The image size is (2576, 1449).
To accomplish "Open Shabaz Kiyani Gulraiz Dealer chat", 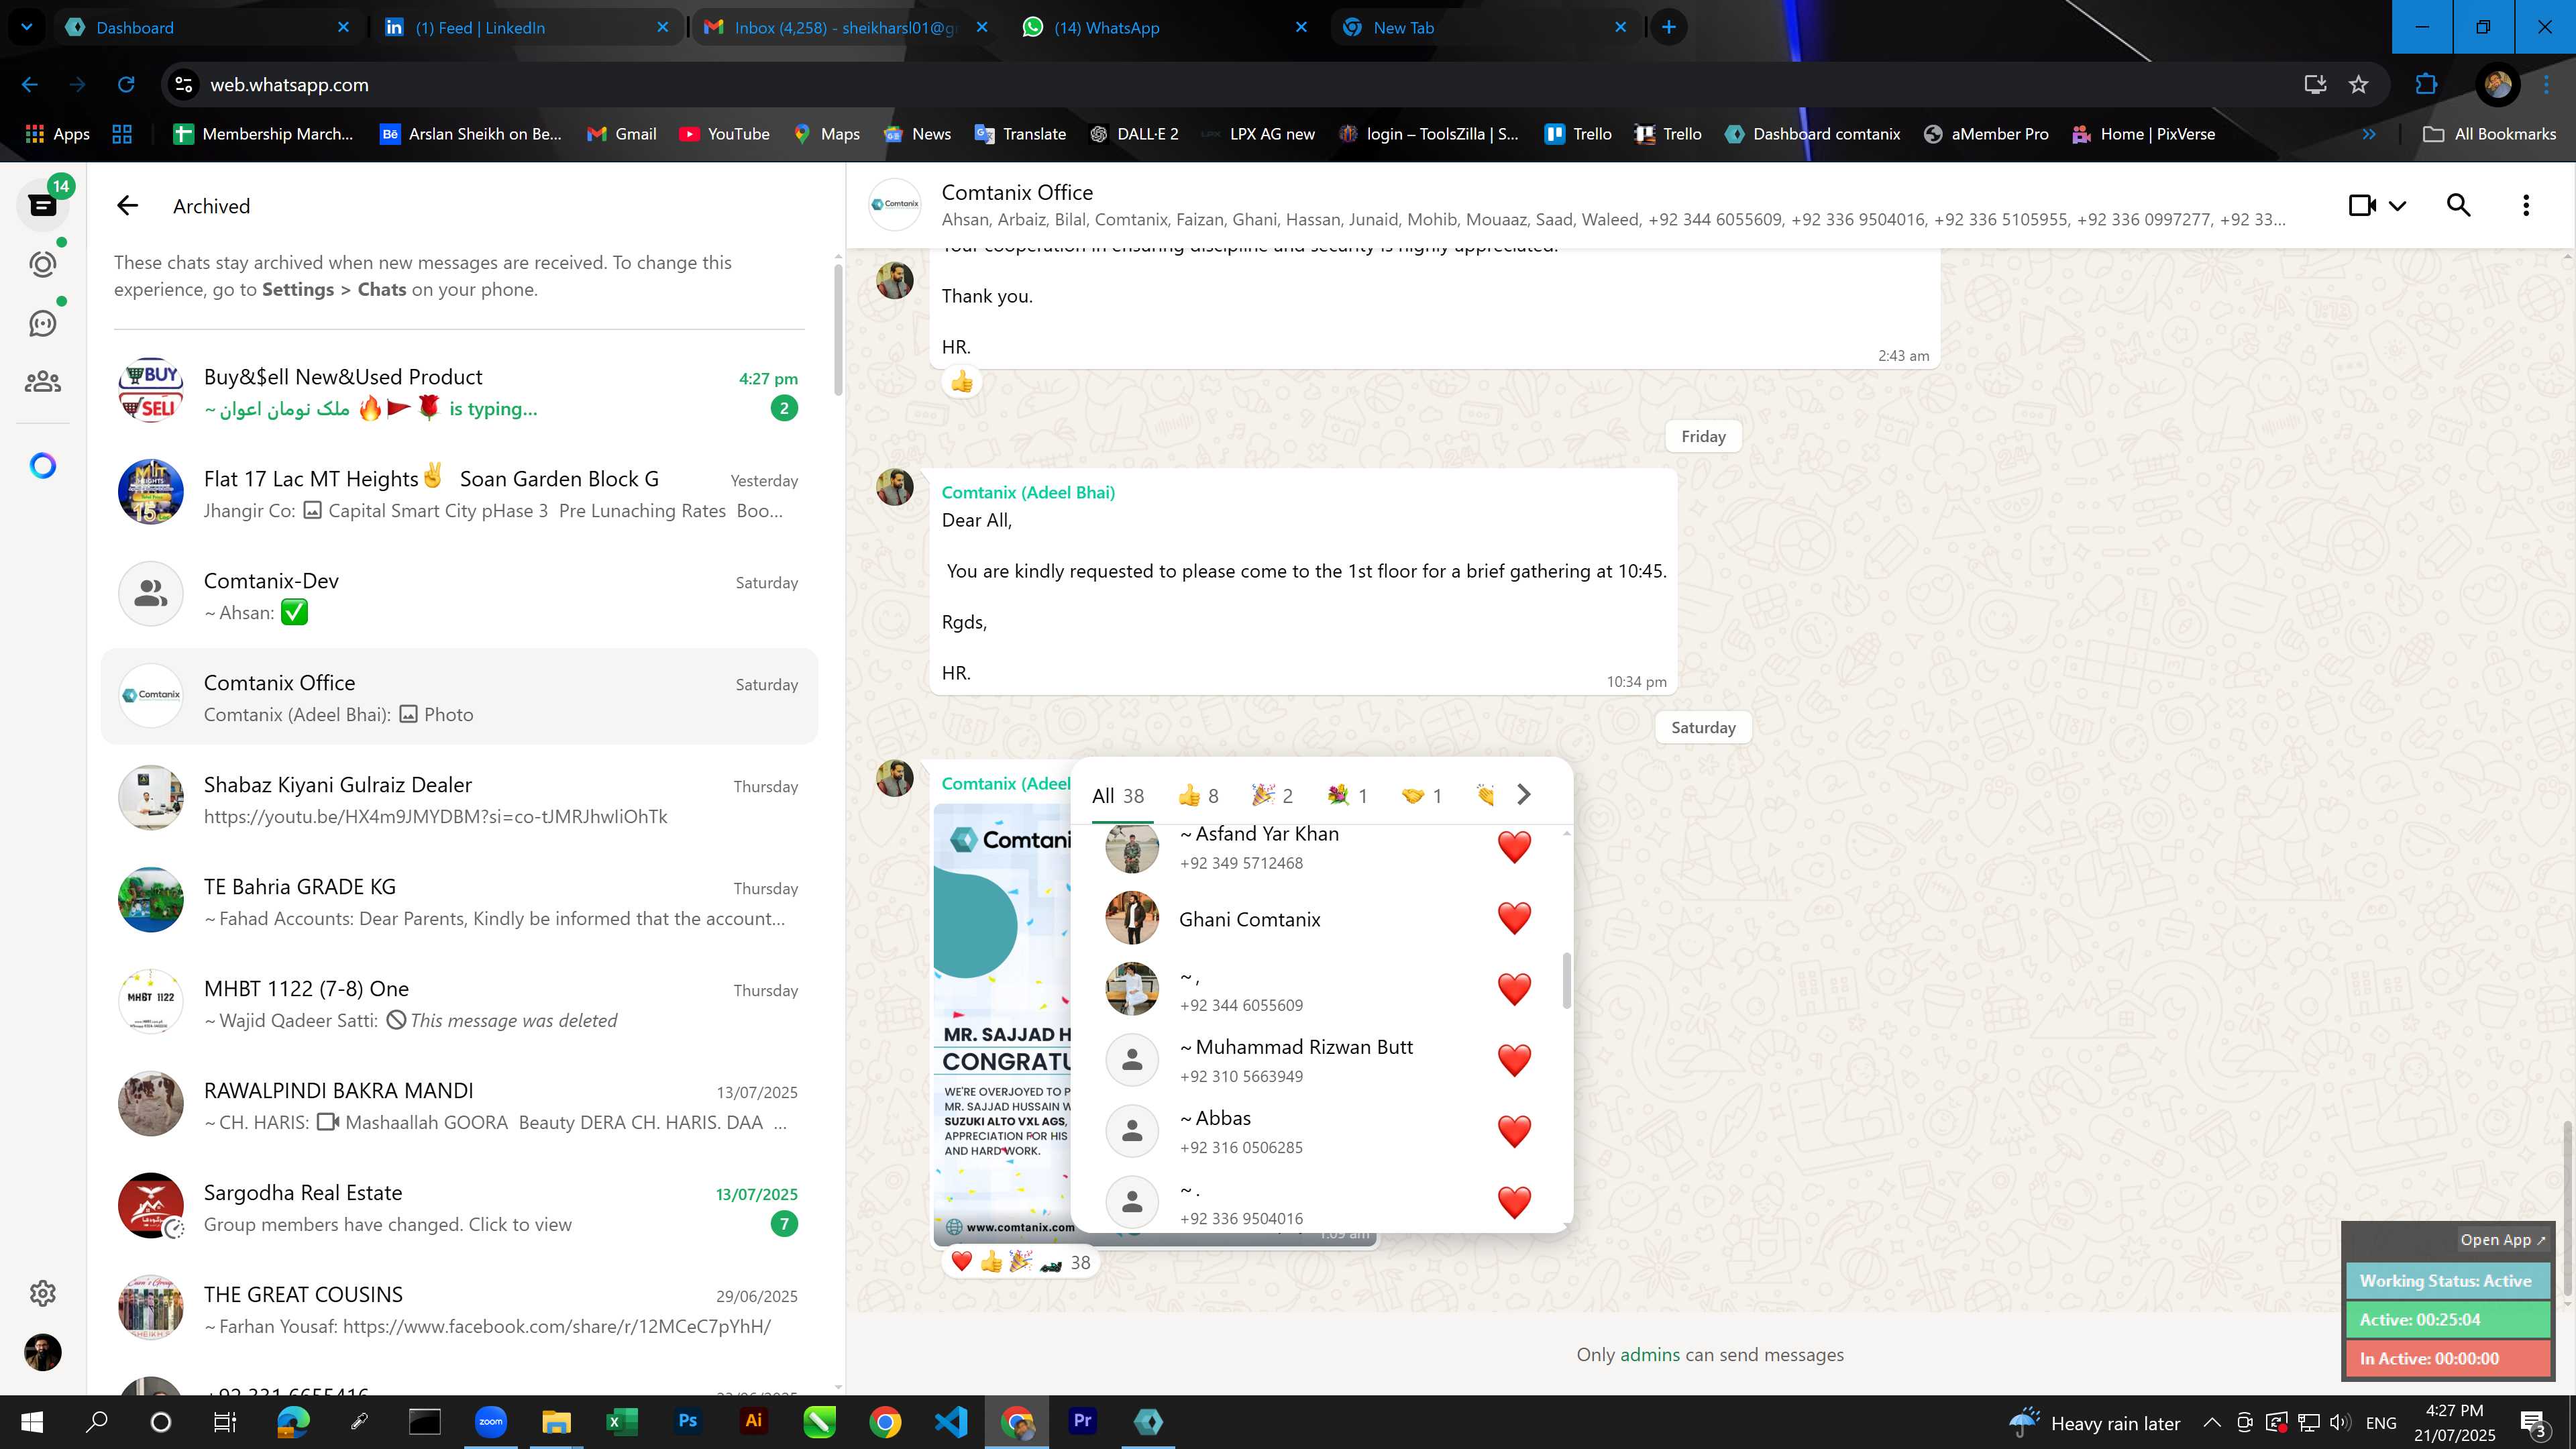I will click(x=459, y=799).
